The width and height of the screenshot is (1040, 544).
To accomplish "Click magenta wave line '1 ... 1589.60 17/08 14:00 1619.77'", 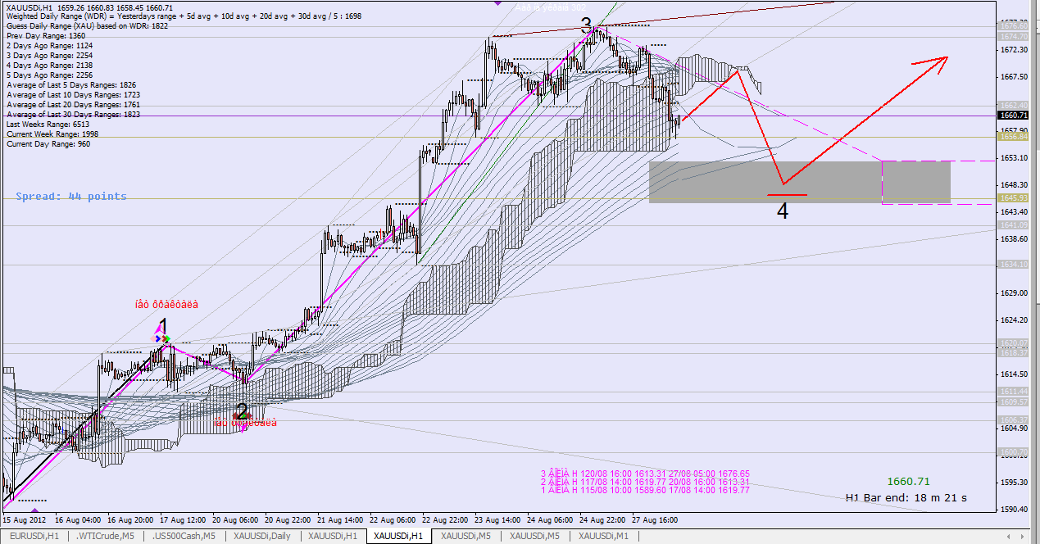I will coord(645,490).
